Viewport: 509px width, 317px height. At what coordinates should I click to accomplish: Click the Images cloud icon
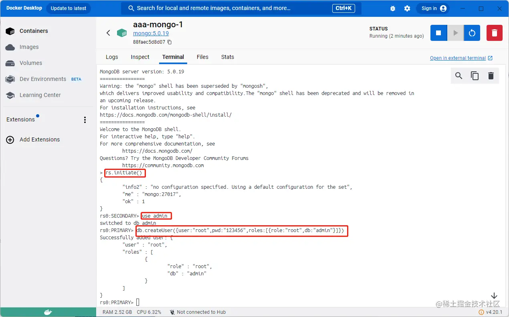tap(10, 47)
